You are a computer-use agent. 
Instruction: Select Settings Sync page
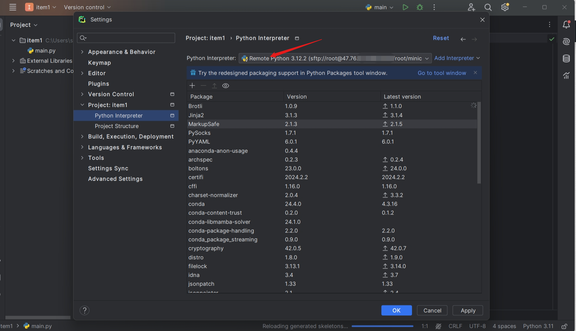click(108, 168)
